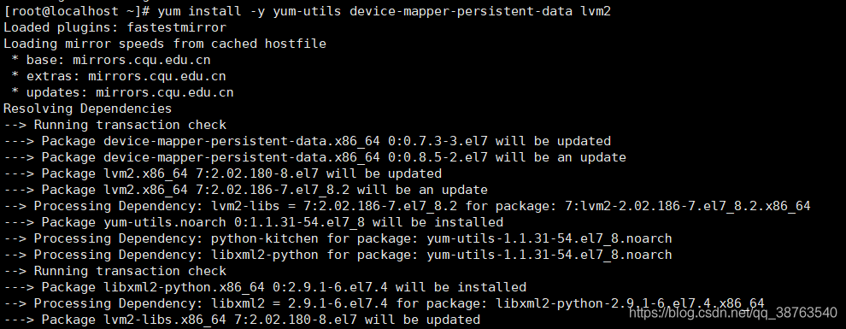Click the 'Resolving Dependencies' line

click(x=87, y=109)
